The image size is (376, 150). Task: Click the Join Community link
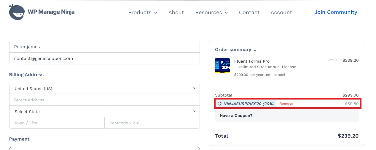tap(336, 12)
